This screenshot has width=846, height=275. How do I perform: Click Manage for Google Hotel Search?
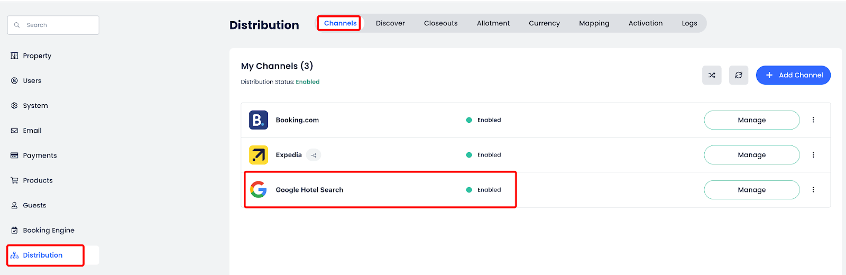[x=751, y=190]
